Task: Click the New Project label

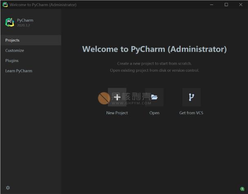Action: coord(117,113)
